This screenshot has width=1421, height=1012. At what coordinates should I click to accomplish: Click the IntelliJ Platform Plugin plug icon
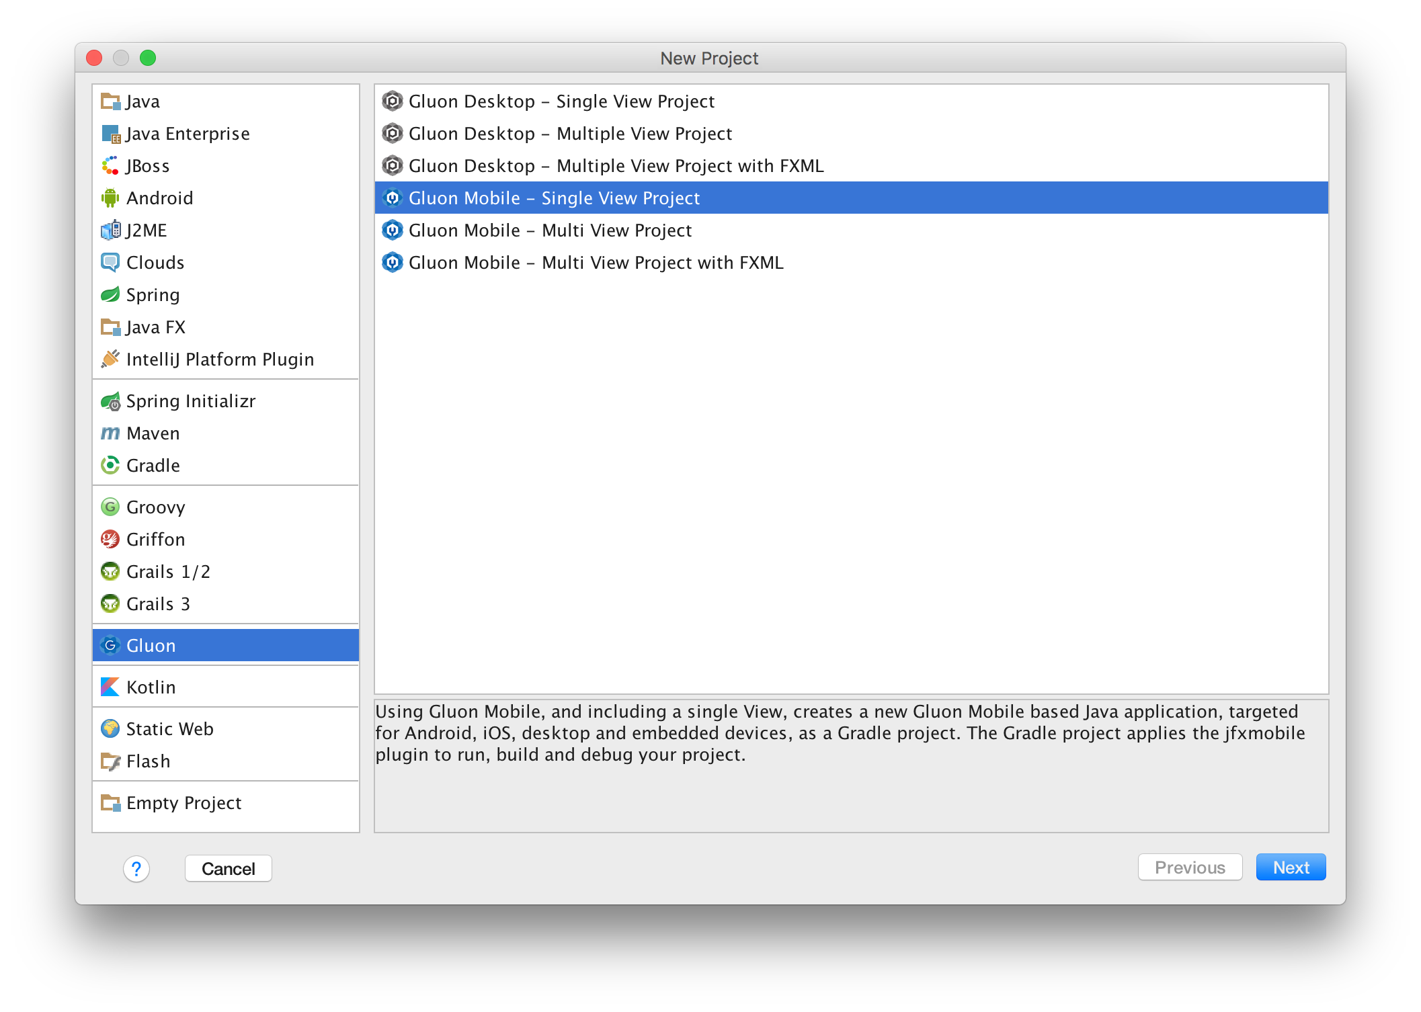110,360
